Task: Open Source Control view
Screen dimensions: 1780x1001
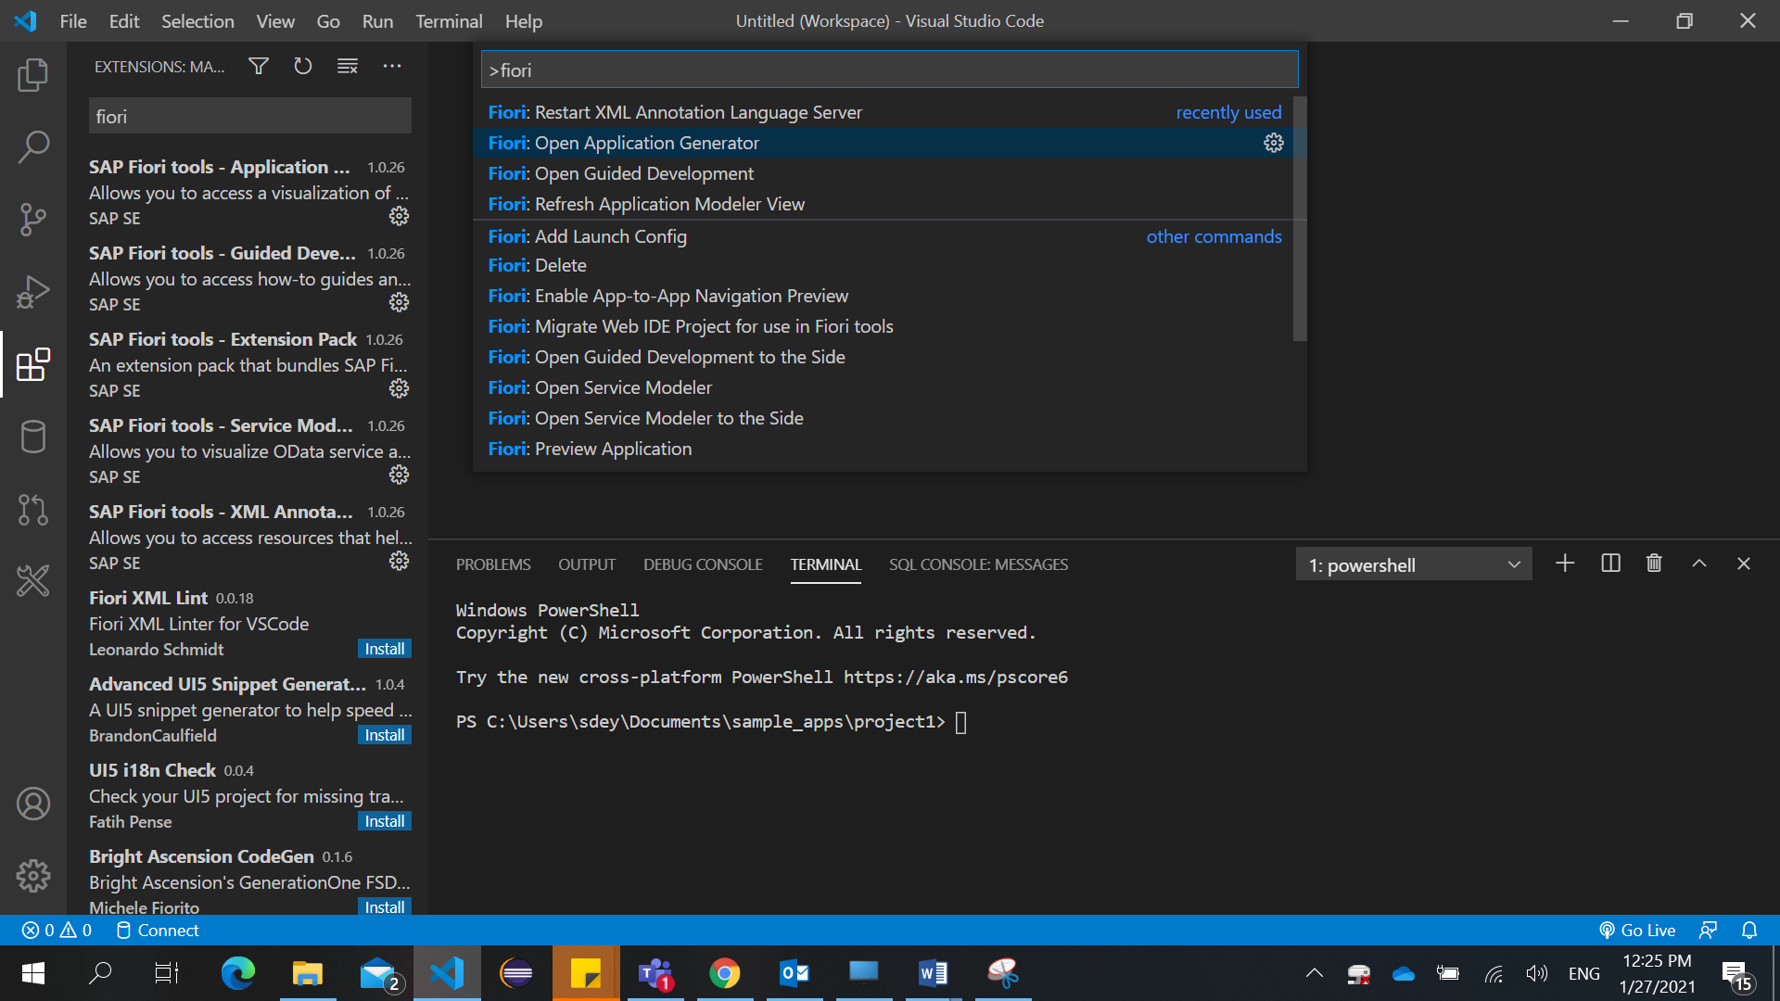Action: tap(33, 220)
